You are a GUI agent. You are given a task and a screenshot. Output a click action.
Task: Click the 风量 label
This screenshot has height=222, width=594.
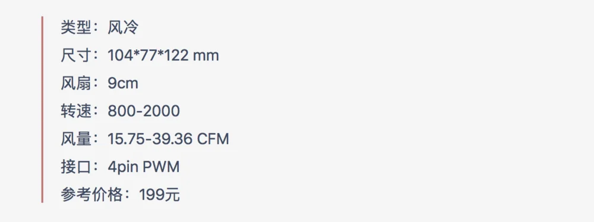76,139
